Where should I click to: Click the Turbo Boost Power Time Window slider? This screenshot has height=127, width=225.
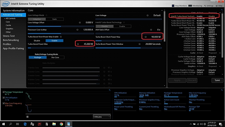tap(128, 48)
